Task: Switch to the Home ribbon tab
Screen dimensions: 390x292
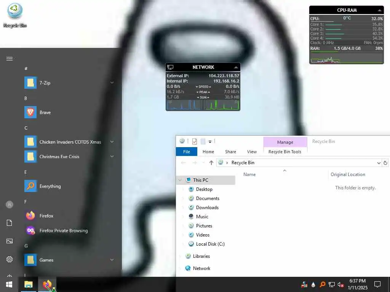Action: [208, 152]
